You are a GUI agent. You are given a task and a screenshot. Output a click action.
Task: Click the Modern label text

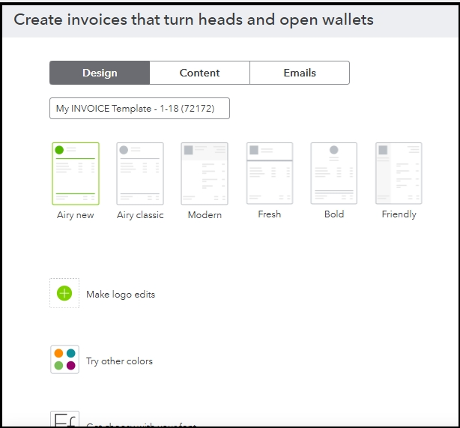pos(205,215)
